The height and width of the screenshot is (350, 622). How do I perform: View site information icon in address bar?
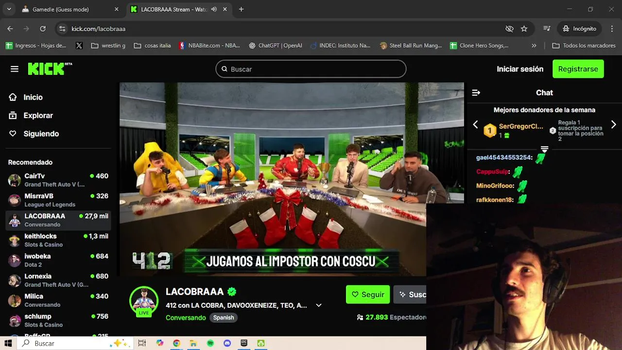point(62,29)
